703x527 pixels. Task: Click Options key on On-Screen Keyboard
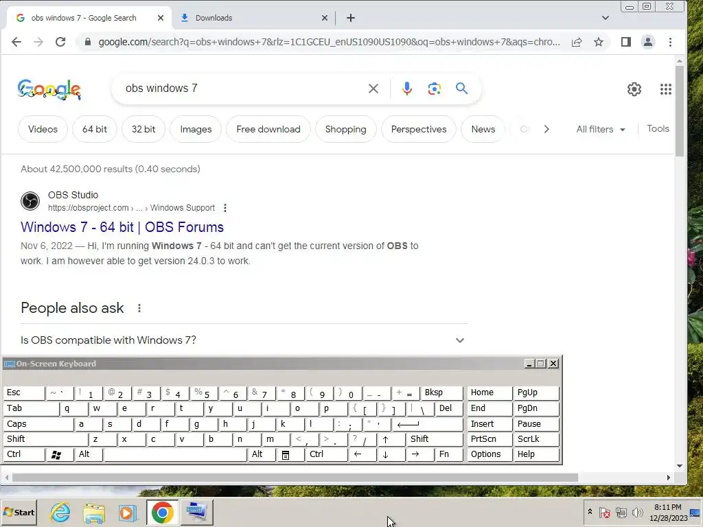pos(489,454)
